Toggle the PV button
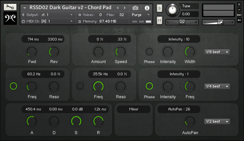This screenshot has height=141, width=244. [x=239, y=20]
